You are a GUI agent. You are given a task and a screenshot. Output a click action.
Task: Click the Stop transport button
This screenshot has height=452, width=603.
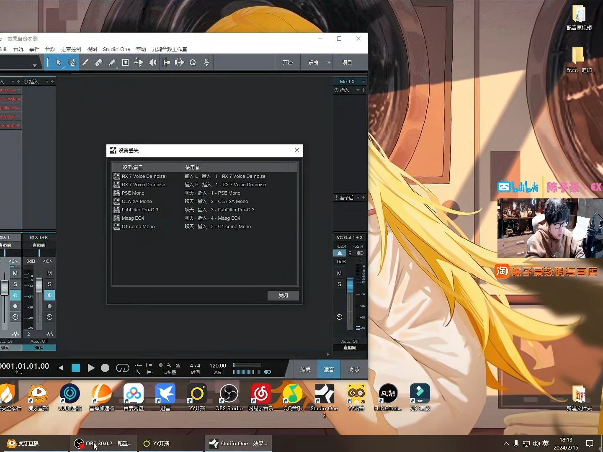click(76, 368)
